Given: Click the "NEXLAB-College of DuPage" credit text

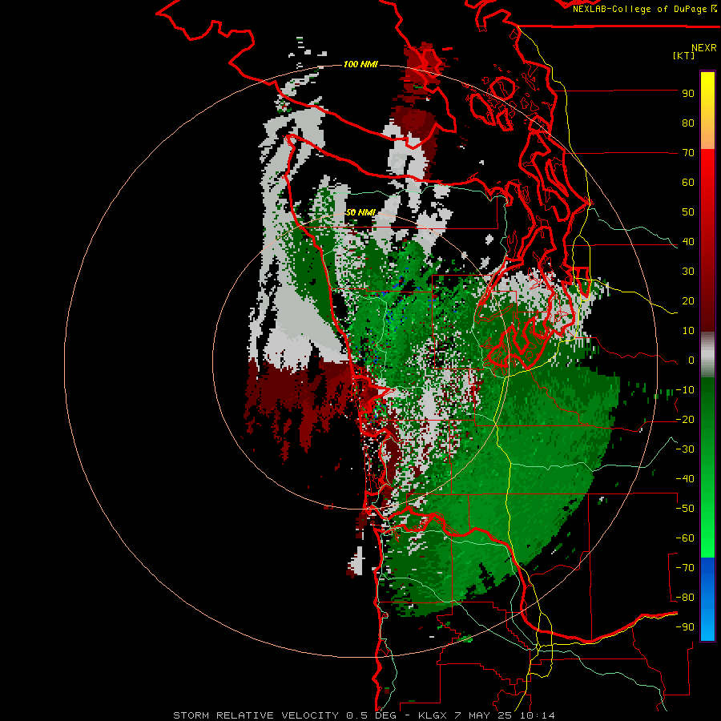Looking at the screenshot, I should 639,9.
